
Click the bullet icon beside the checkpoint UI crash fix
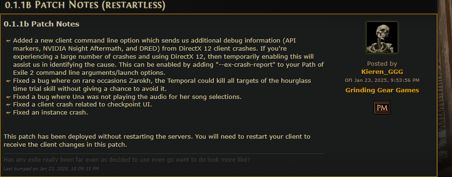(9, 105)
